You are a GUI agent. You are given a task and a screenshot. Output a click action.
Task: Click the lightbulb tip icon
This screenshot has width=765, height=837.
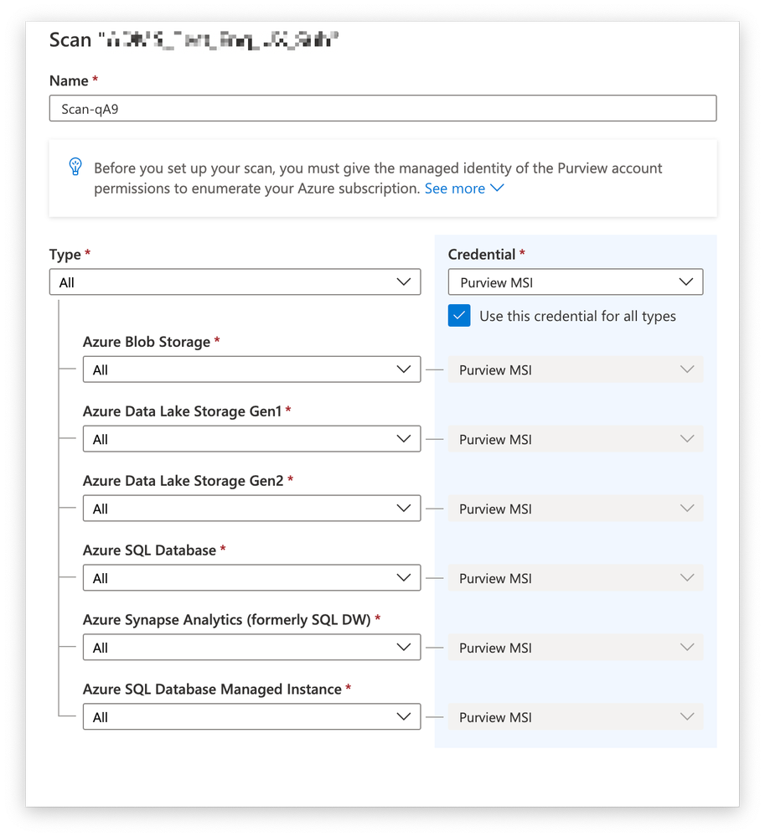(75, 167)
